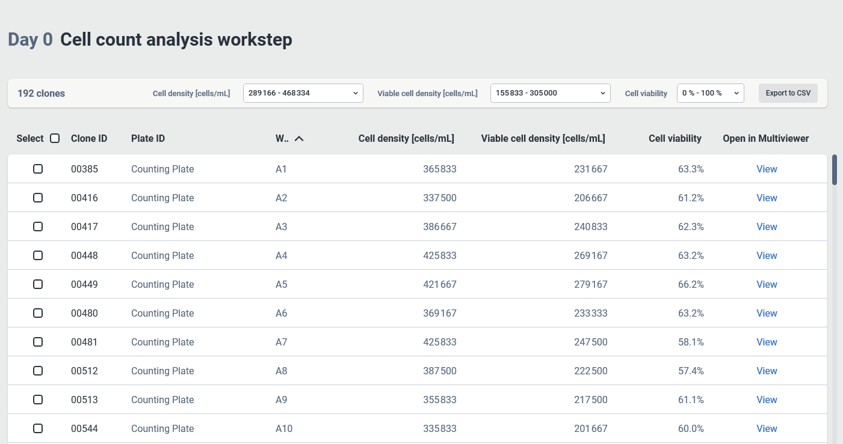The width and height of the screenshot is (843, 444).
Task: Open well A9 View link in Multiviewer
Action: [767, 400]
